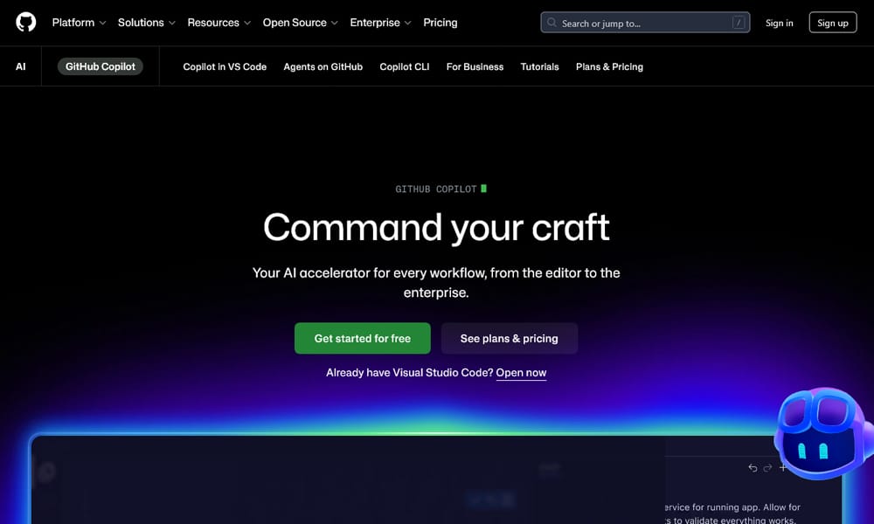Image resolution: width=874 pixels, height=524 pixels.
Task: Open the GitHub logo home link
Action: coord(25,23)
